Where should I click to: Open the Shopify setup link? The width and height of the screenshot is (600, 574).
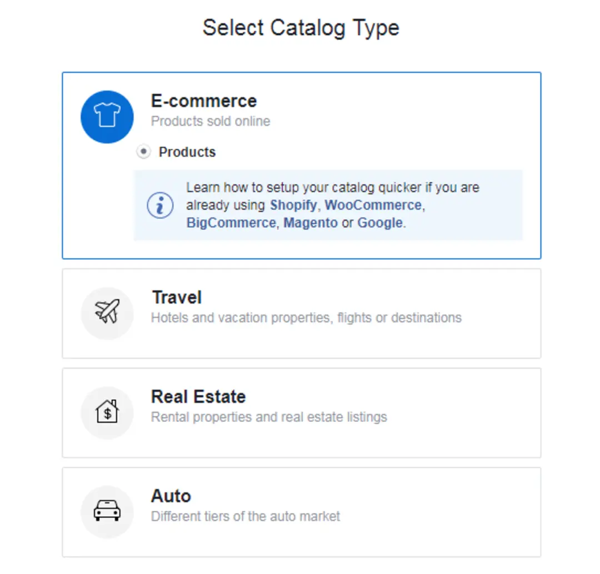(293, 205)
